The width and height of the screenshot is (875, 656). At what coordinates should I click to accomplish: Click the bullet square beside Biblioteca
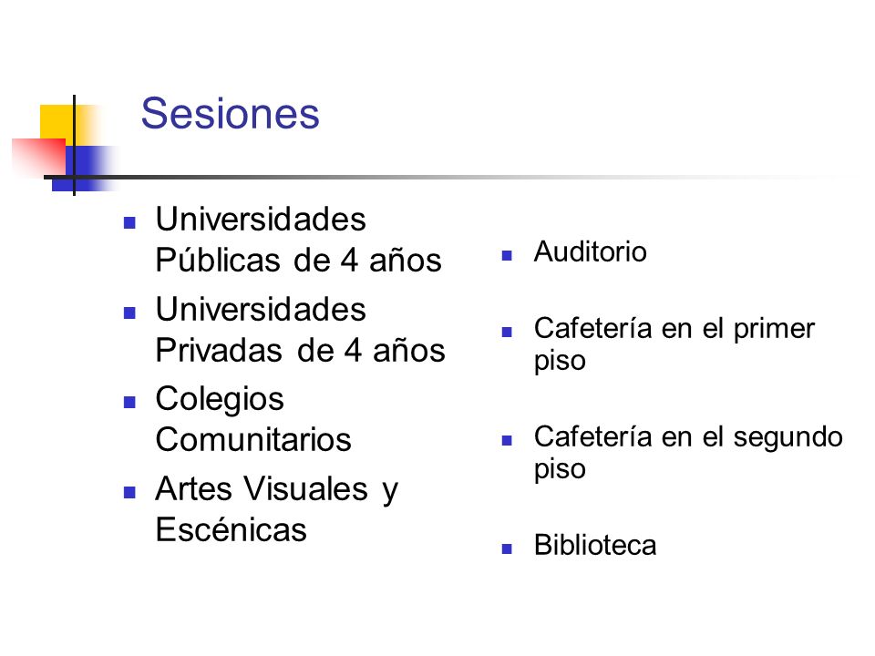click(507, 548)
